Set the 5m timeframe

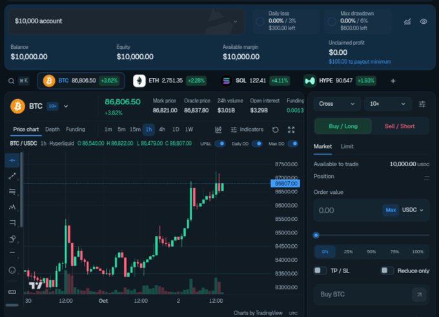point(121,130)
